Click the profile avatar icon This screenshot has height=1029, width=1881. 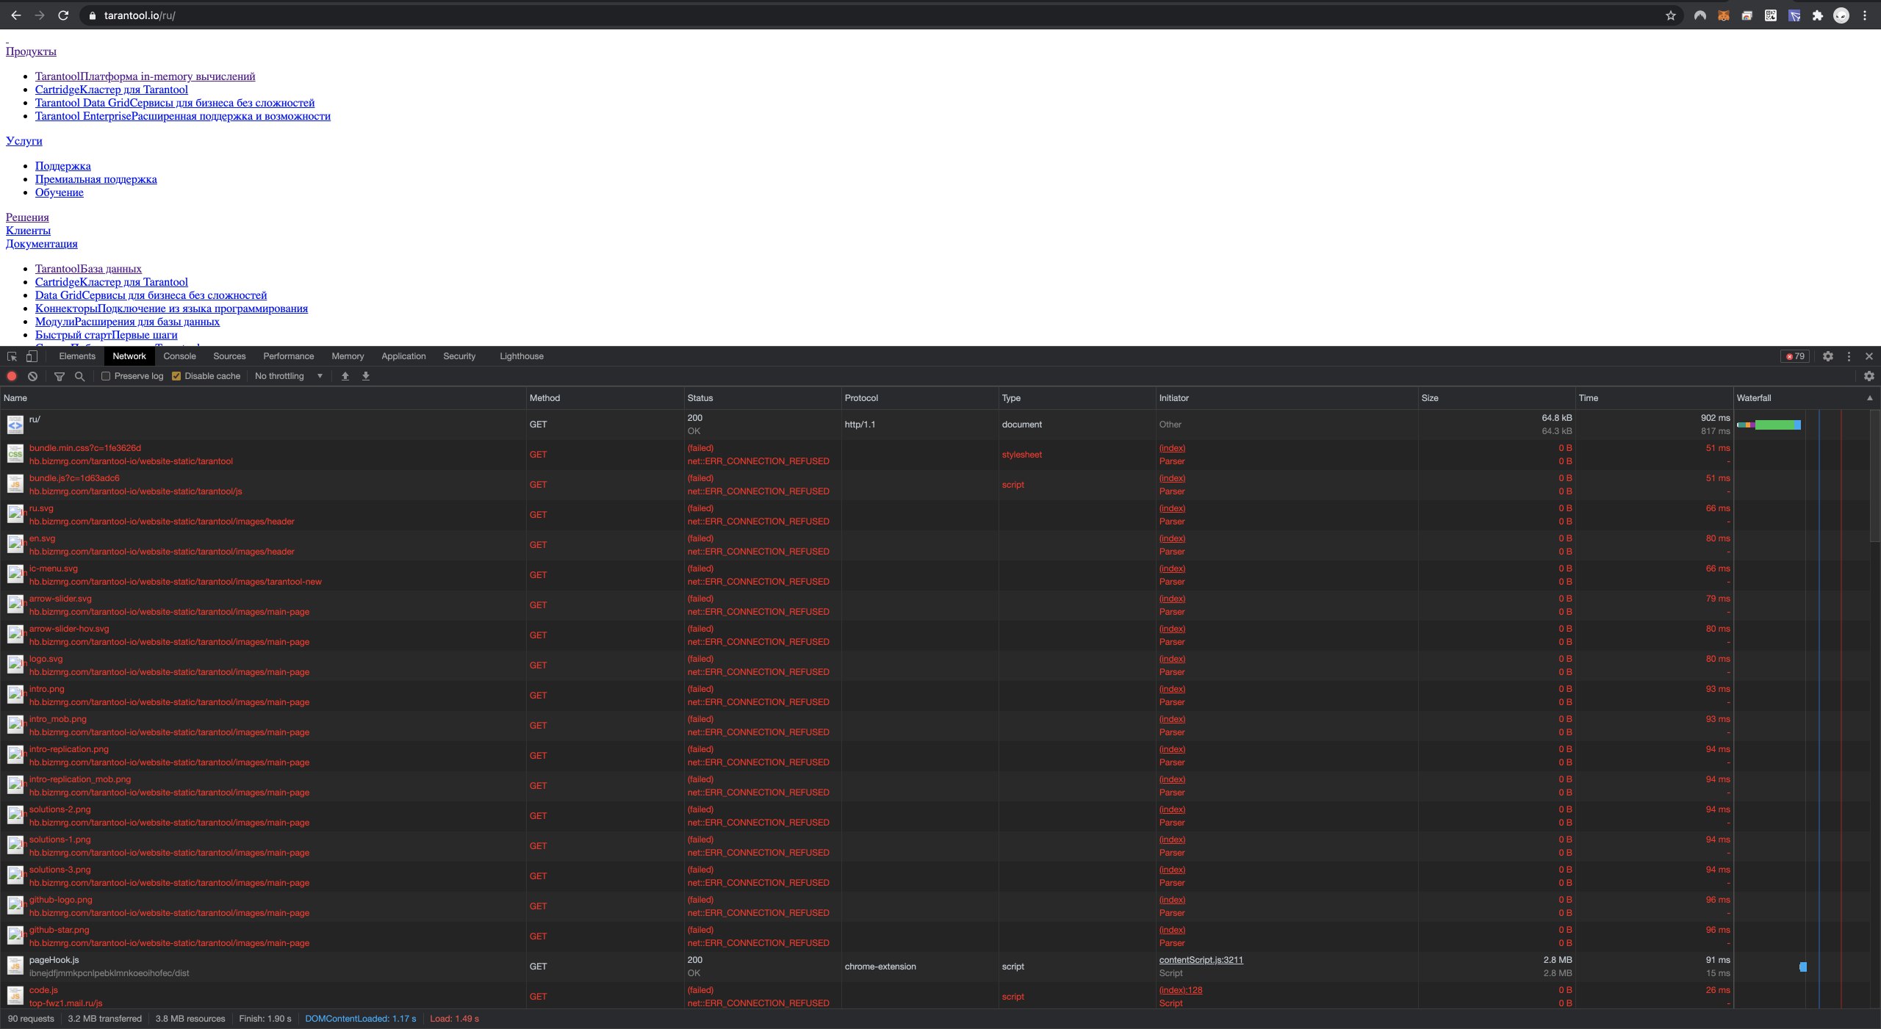click(1841, 15)
